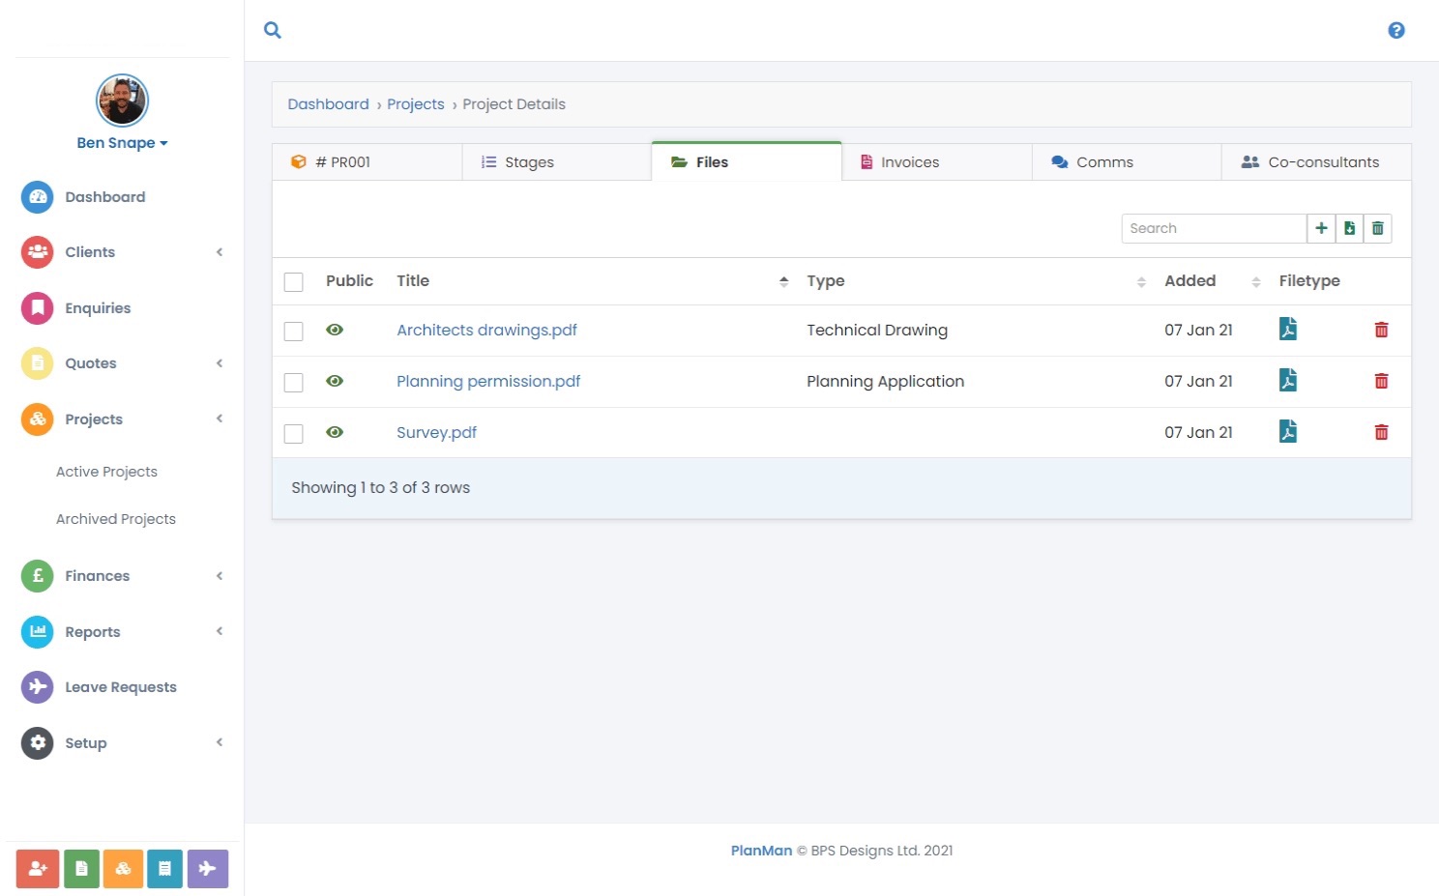Expand the Finances sidebar section
1439x896 pixels.
97,575
